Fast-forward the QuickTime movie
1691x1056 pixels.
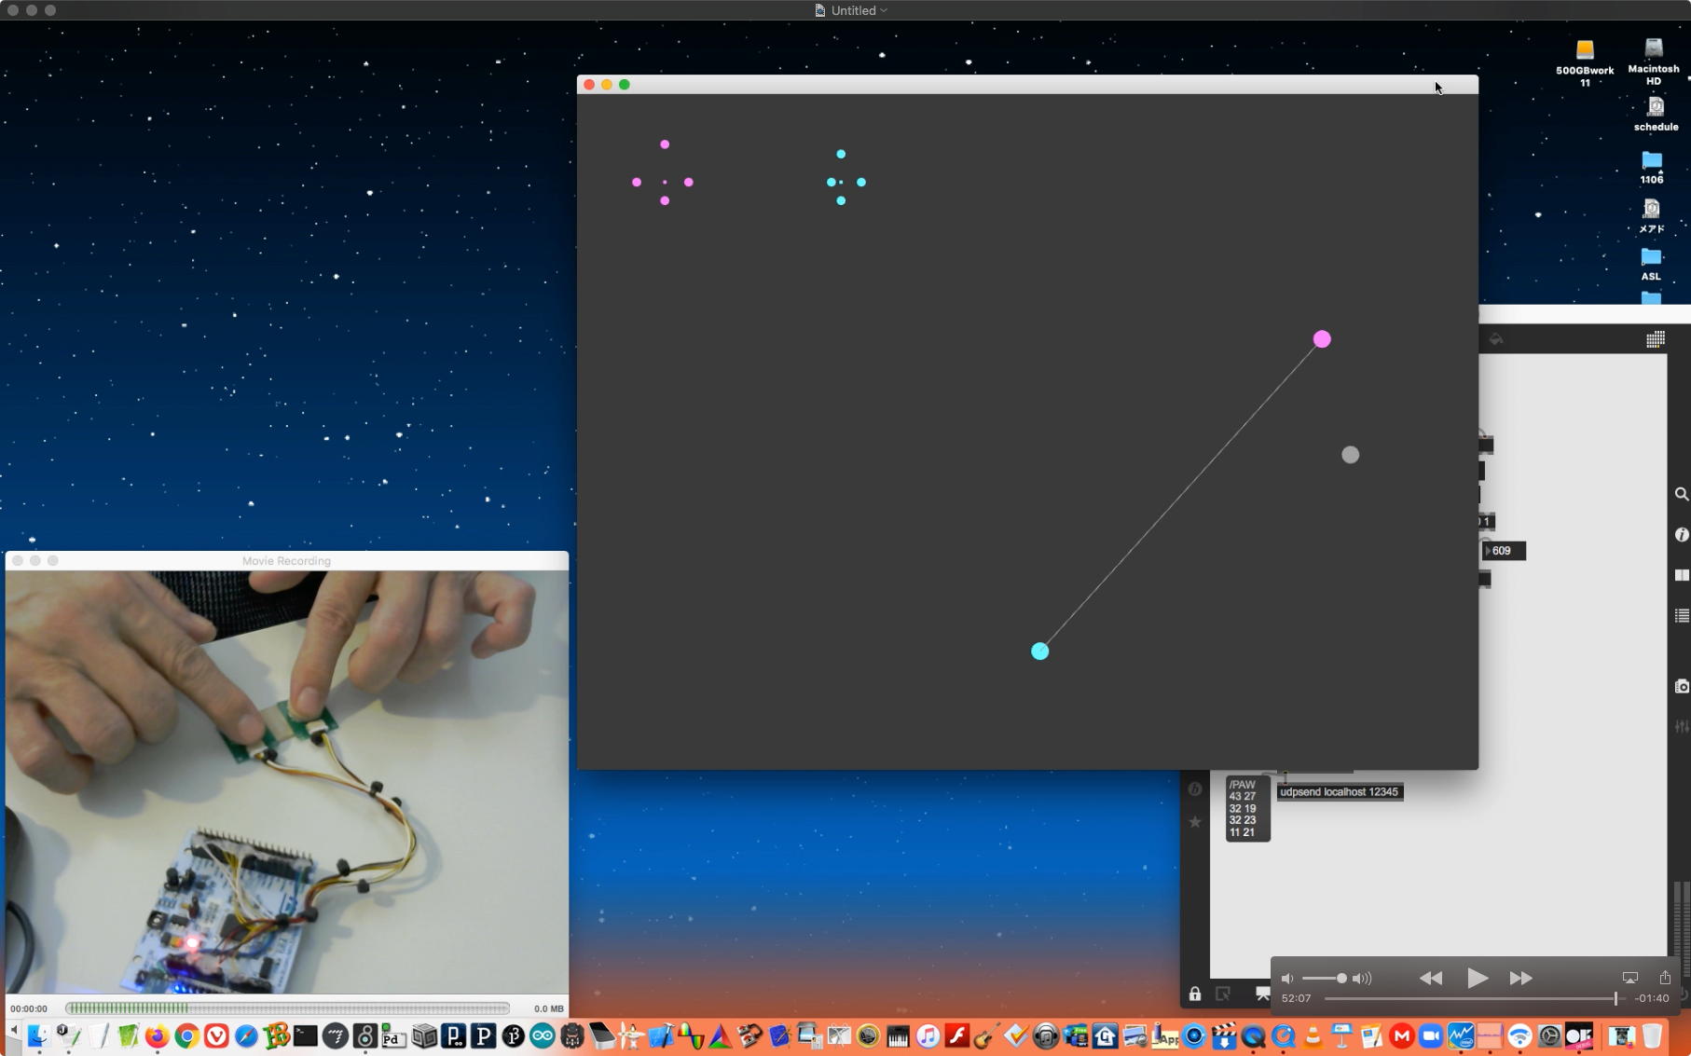coord(1521,978)
